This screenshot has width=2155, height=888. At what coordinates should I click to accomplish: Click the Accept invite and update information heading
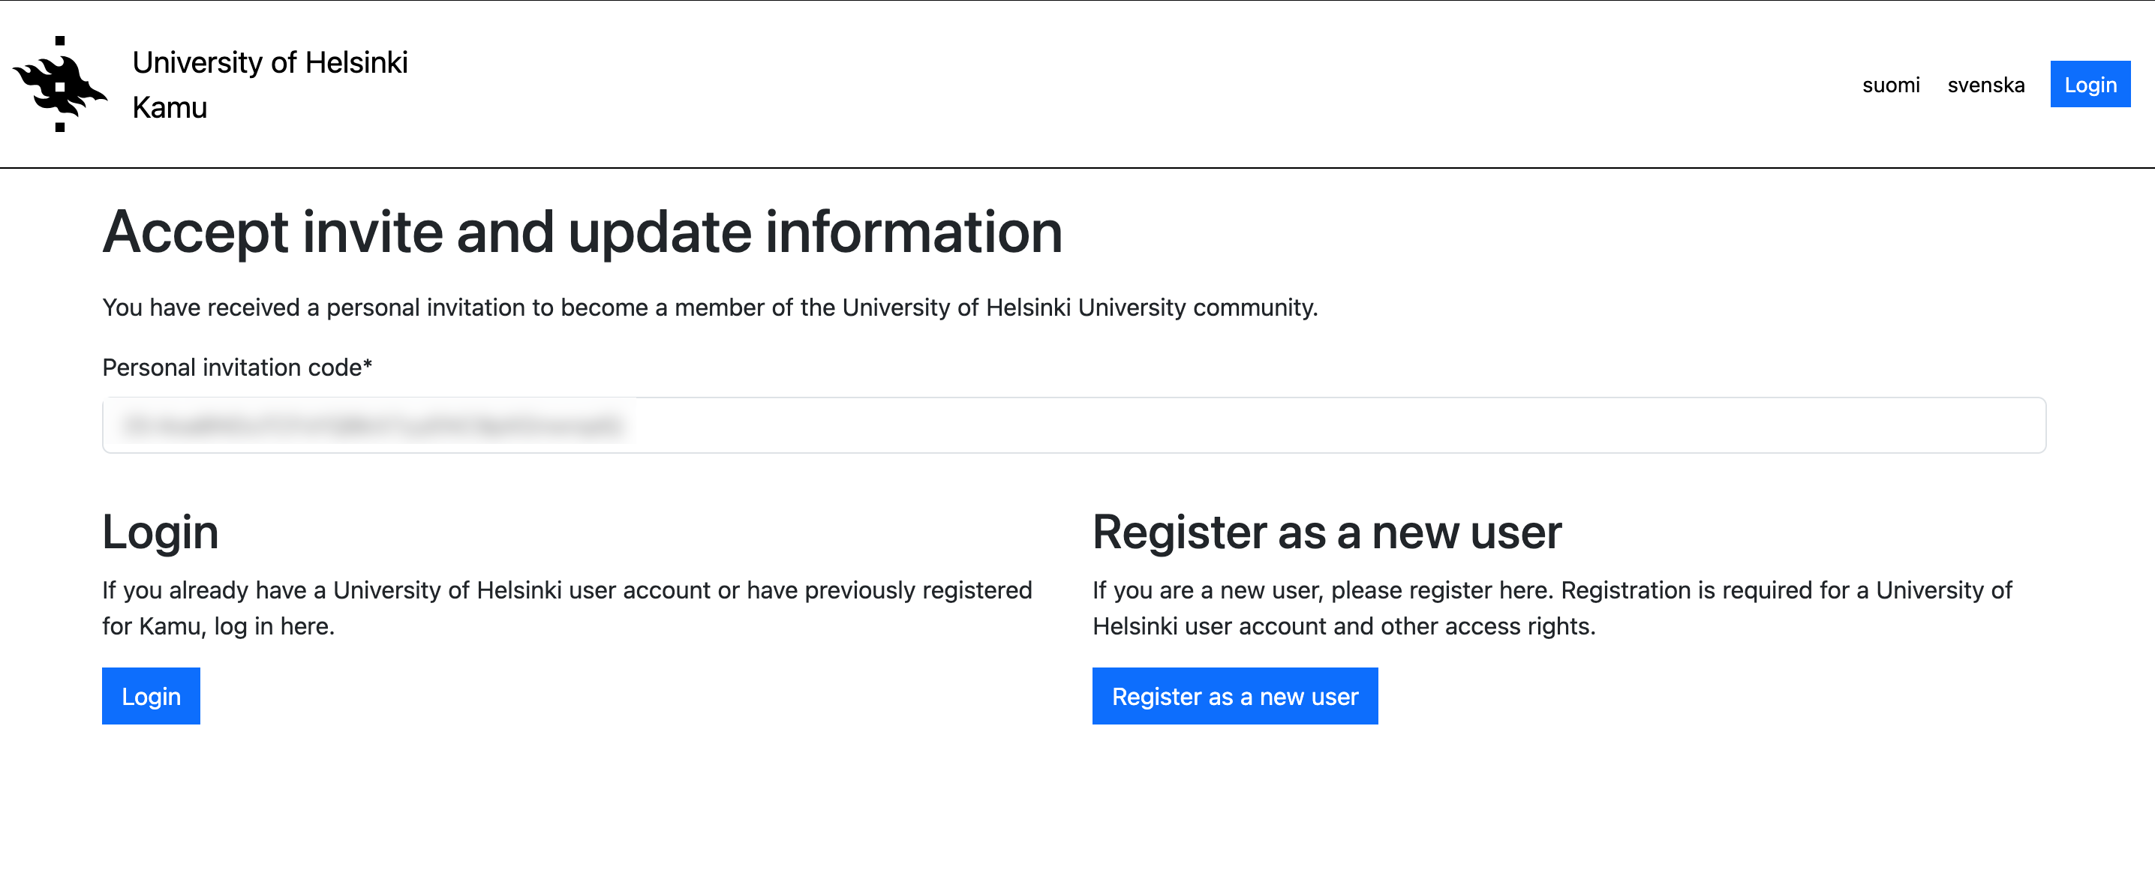(582, 232)
